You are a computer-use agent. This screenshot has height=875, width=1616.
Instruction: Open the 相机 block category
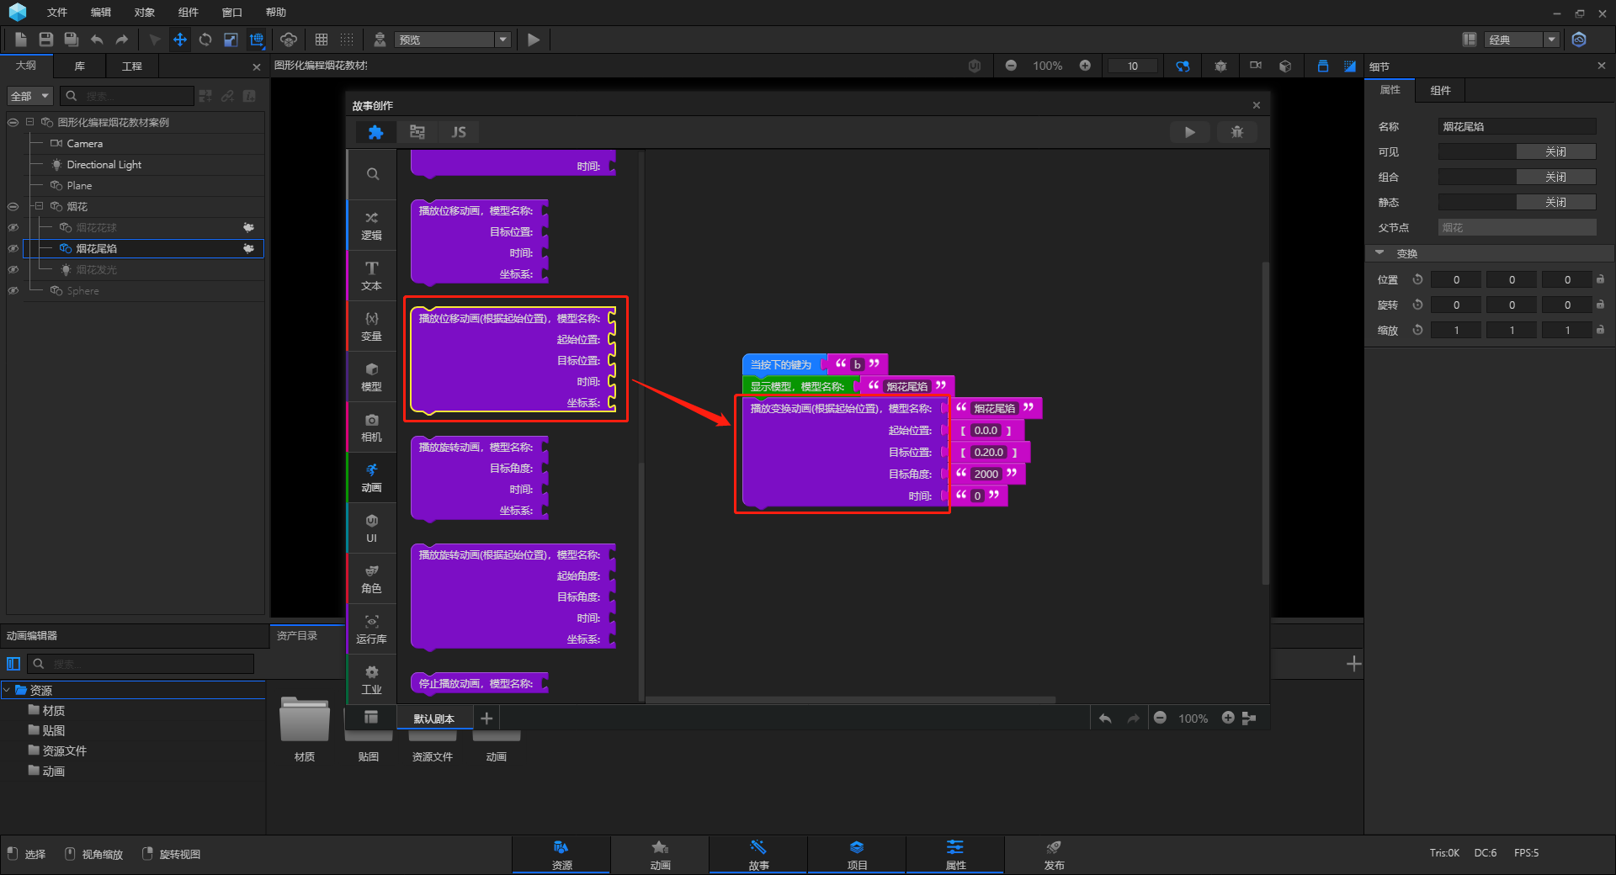click(x=372, y=427)
